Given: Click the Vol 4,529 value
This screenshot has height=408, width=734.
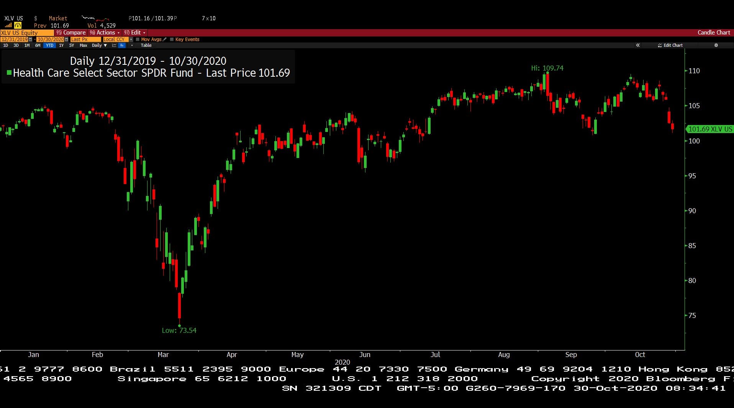Looking at the screenshot, I should 102,25.
